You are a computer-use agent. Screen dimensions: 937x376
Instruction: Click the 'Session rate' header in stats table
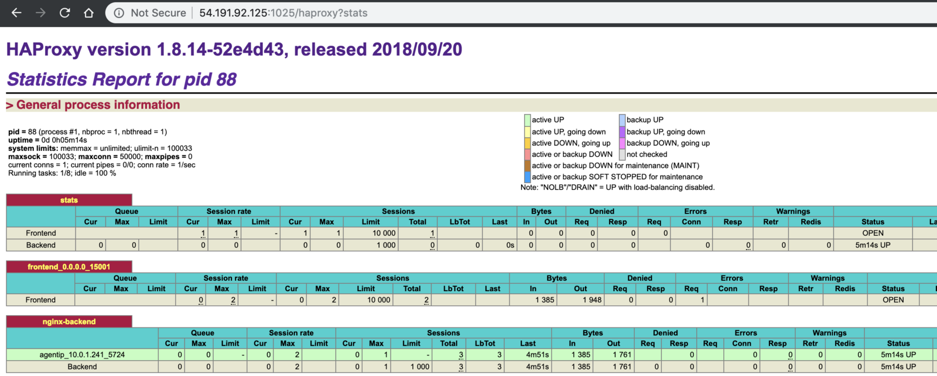point(228,211)
